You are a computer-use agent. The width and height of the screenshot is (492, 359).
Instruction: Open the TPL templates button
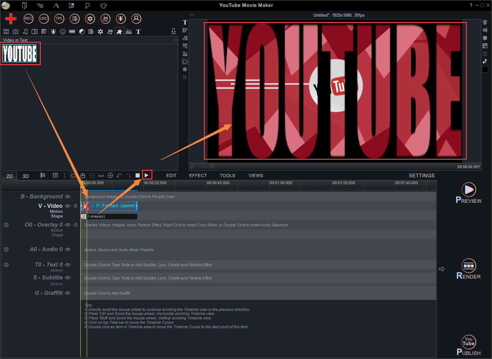pos(59,19)
